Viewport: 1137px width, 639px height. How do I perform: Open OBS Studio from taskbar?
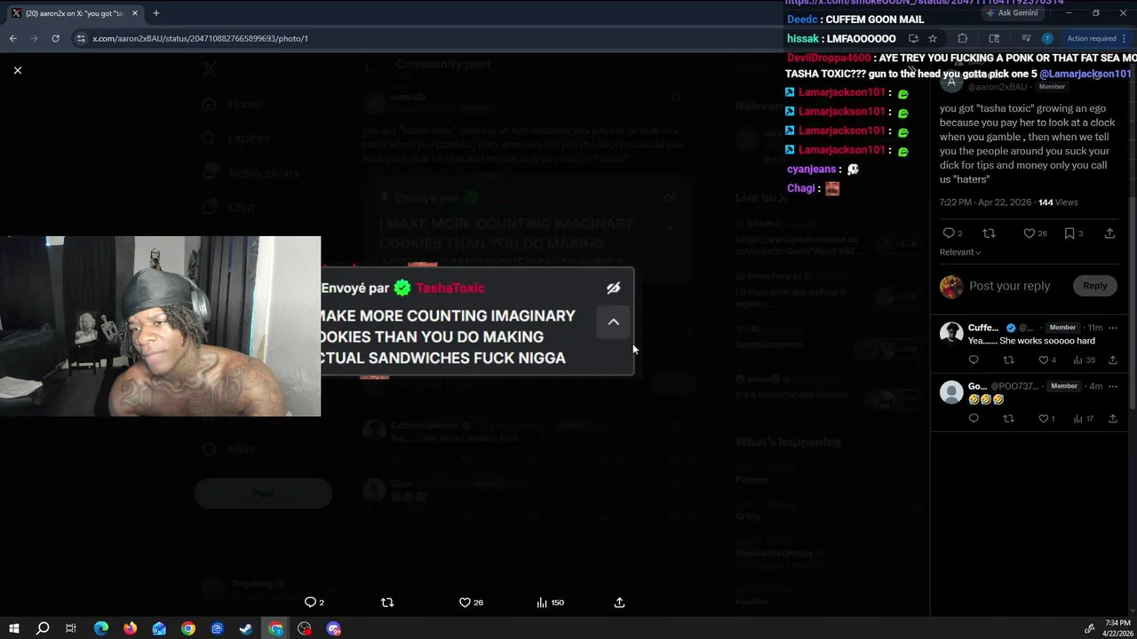point(305,628)
